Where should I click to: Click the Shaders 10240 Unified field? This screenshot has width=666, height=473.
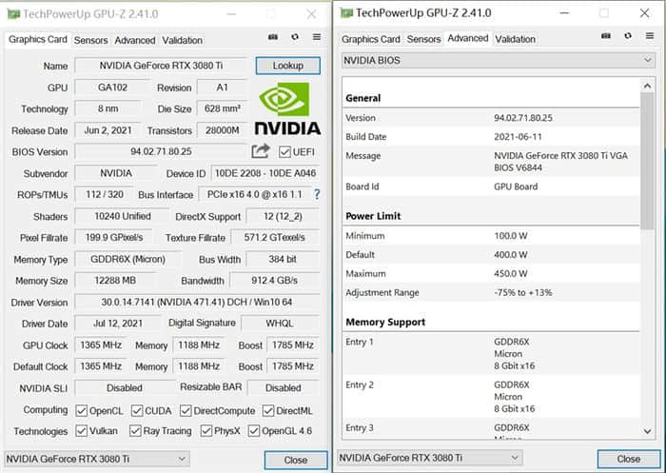123,216
